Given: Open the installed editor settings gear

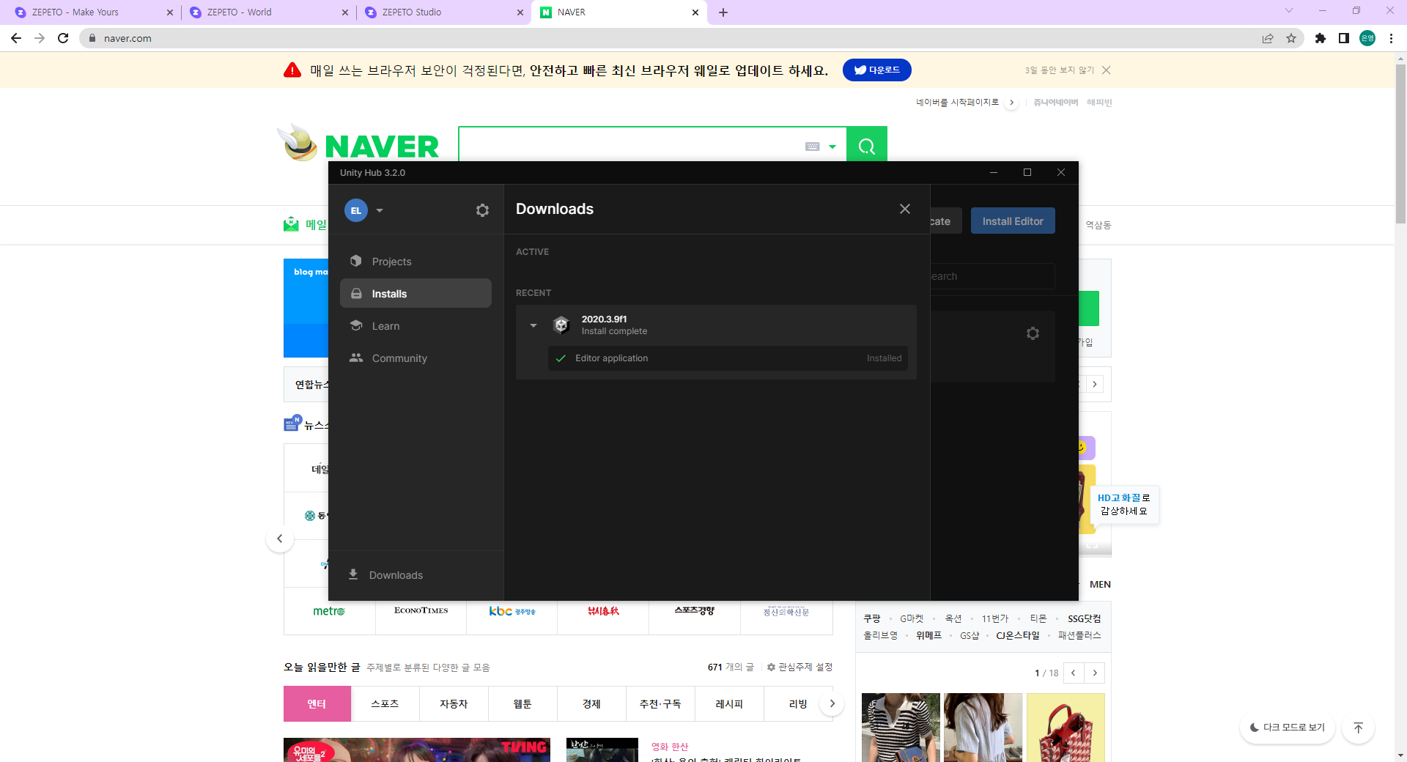Looking at the screenshot, I should (1033, 333).
